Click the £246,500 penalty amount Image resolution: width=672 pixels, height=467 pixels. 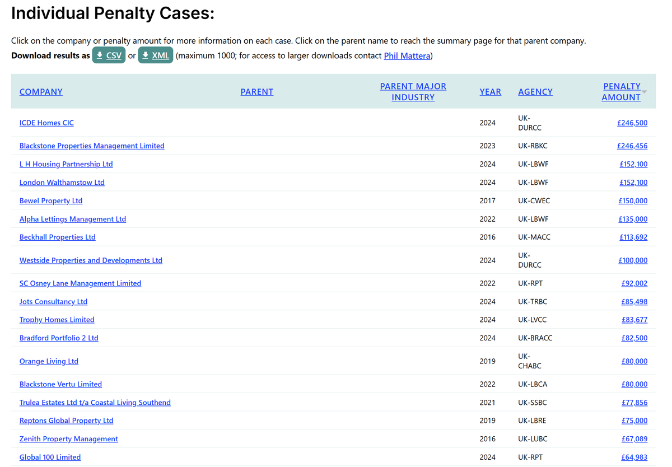632,123
